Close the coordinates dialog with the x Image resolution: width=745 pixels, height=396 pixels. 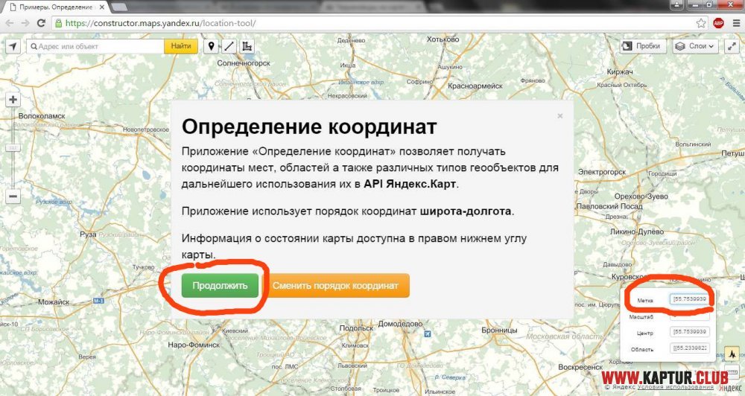(x=560, y=116)
